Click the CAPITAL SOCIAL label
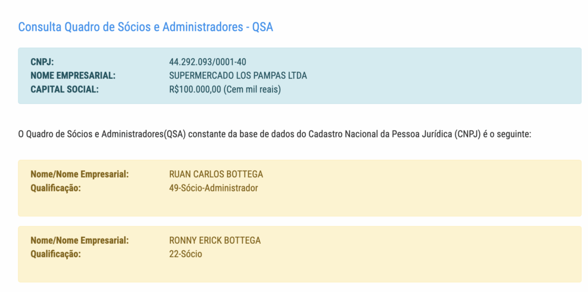Screen dimensions: 588x292 coord(64,90)
